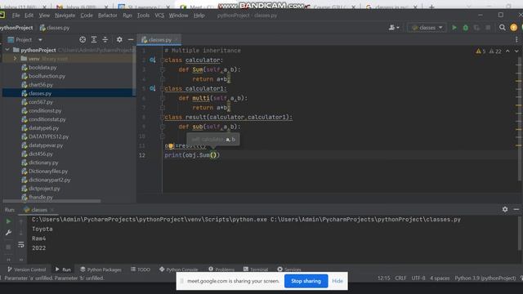Click the Select Opened File target icon

point(83,40)
